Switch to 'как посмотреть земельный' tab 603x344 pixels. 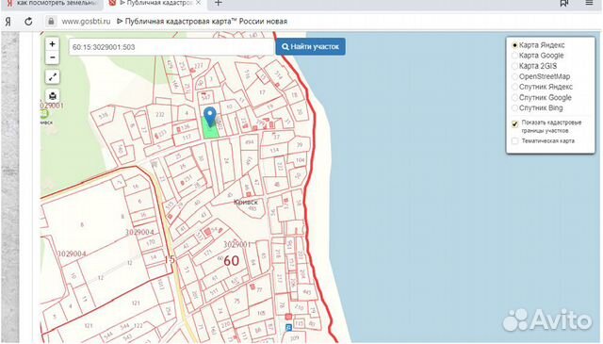(52, 4)
